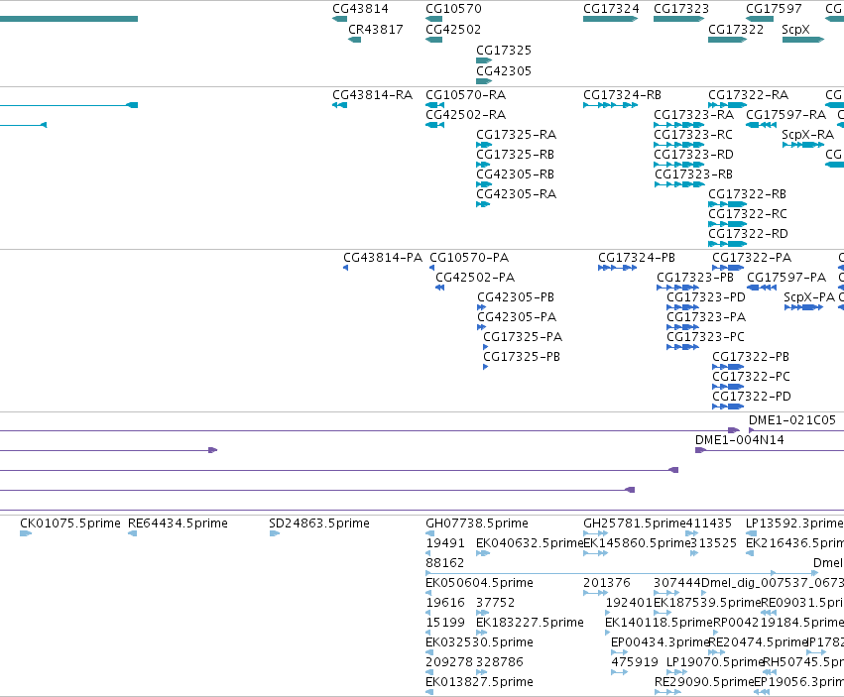Image resolution: width=844 pixels, height=697 pixels.
Task: Open protein CG43814-PA label
Action: pyautogui.click(x=383, y=258)
